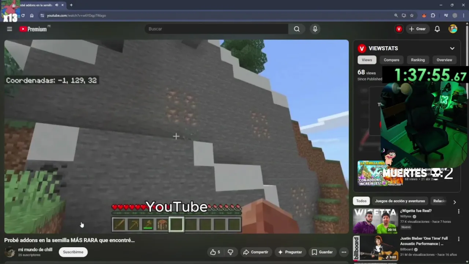This screenshot has height=264, width=469.
Task: Click the Buscar search field
Action: click(x=216, y=29)
